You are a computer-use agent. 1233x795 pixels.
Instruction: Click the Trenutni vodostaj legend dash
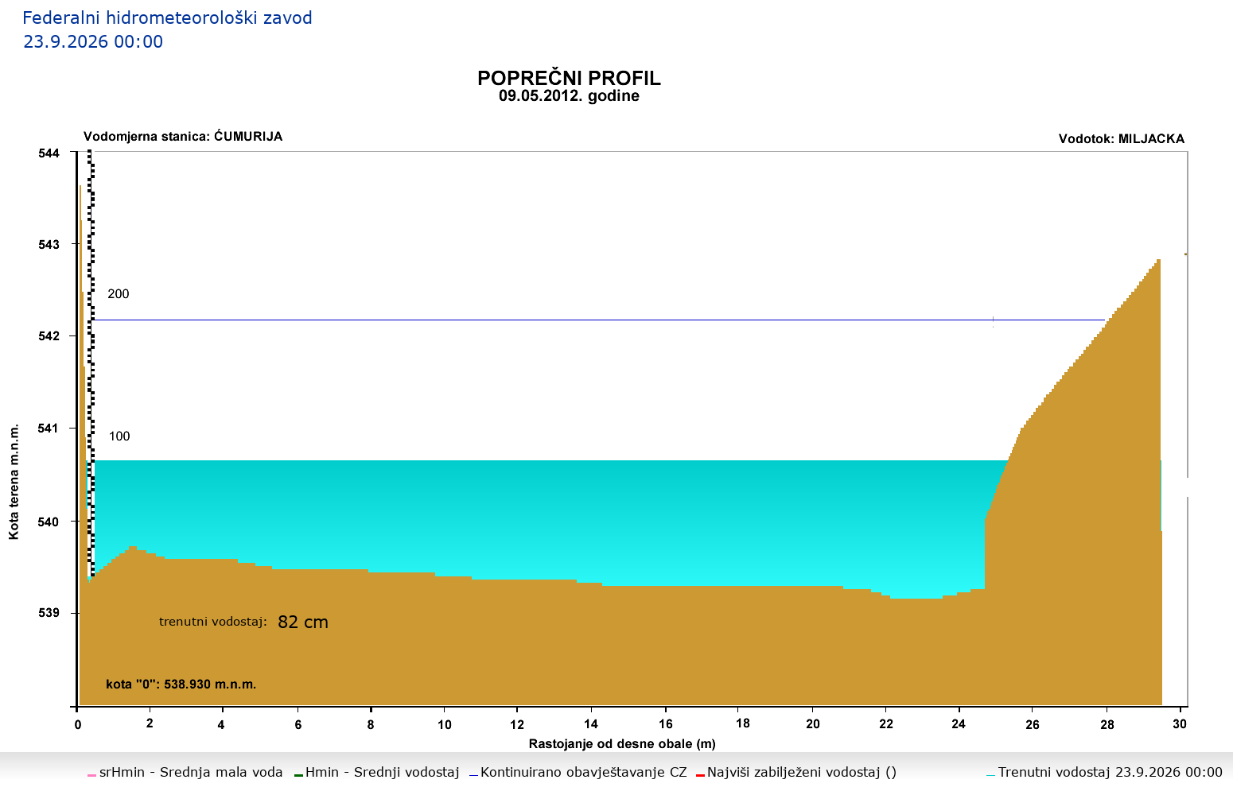point(990,774)
